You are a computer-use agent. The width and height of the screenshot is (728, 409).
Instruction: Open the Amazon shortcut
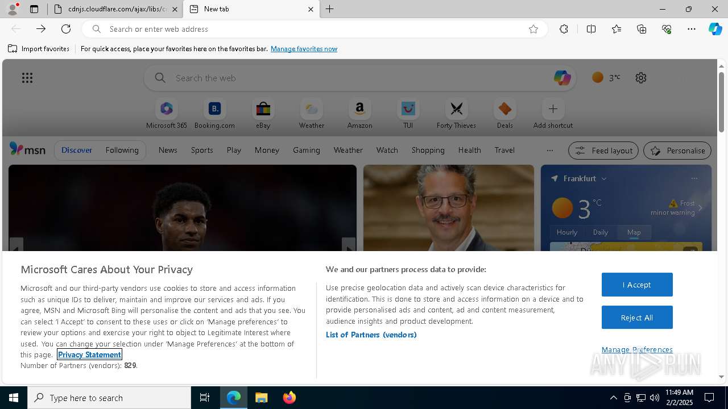360,114
